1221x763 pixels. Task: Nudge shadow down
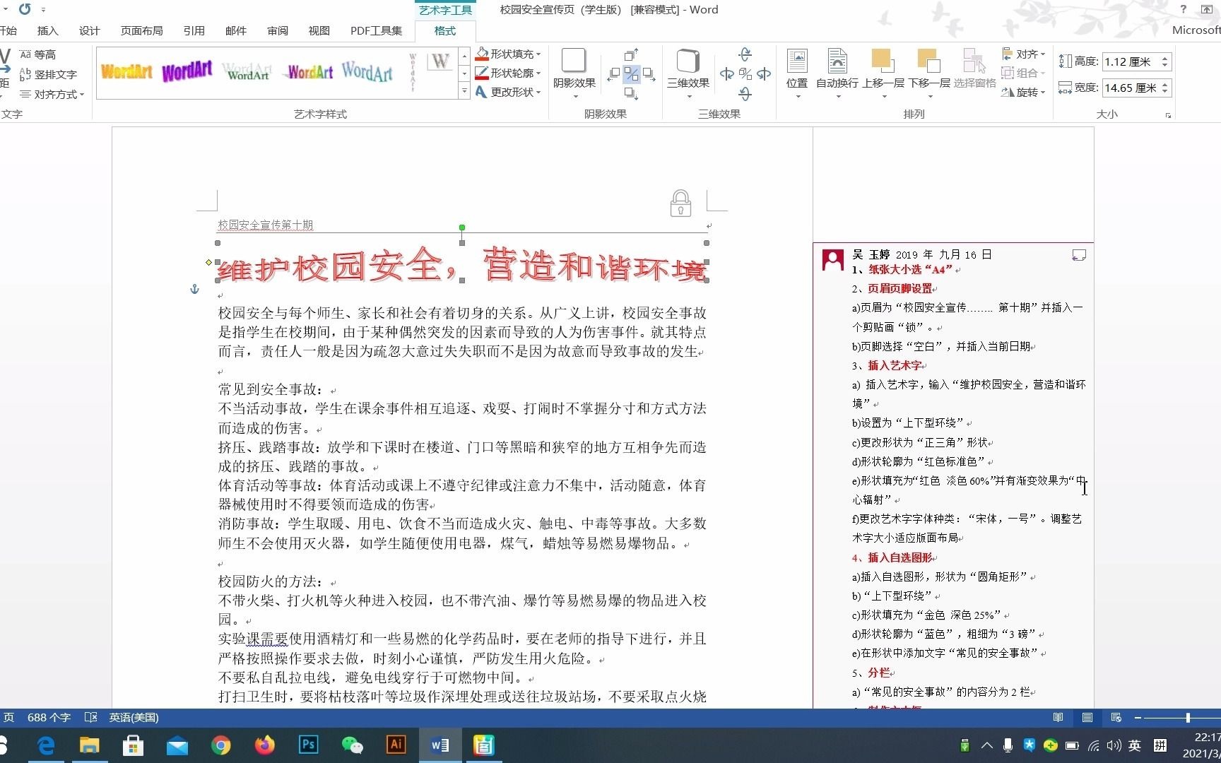(x=631, y=93)
